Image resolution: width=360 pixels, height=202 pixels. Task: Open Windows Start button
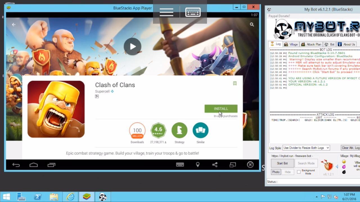click(x=6, y=197)
